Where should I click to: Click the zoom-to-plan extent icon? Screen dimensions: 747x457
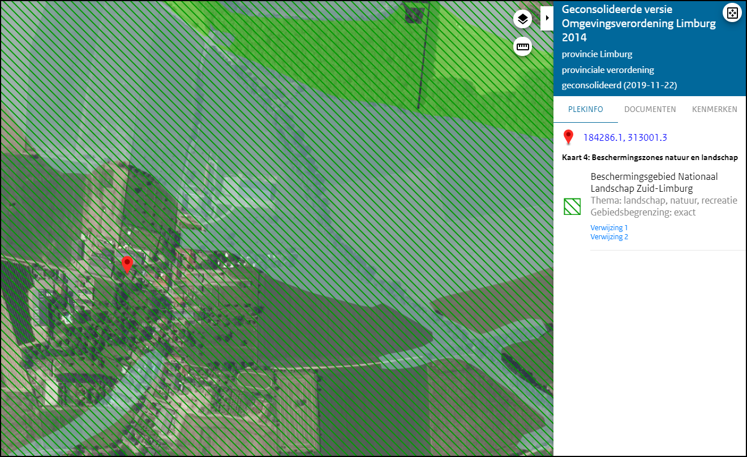[x=732, y=13]
